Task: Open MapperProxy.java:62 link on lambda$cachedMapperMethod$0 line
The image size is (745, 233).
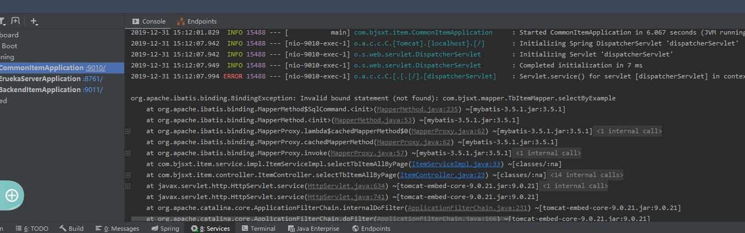Action: [448, 131]
